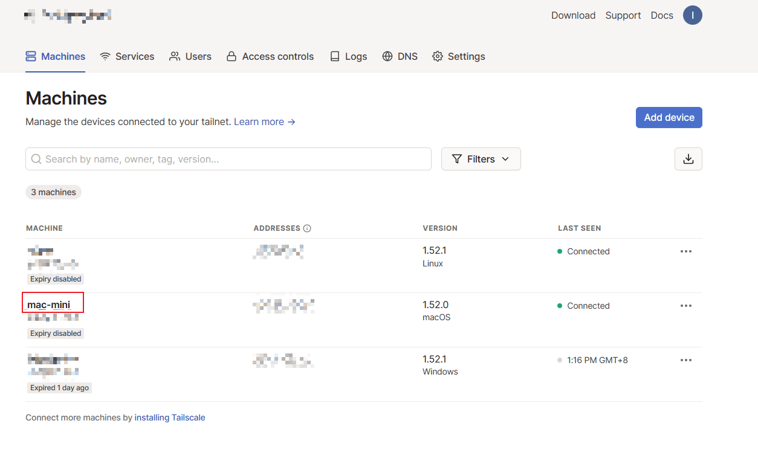Image resolution: width=758 pixels, height=467 pixels.
Task: Click the Download link in header
Action: pos(573,15)
